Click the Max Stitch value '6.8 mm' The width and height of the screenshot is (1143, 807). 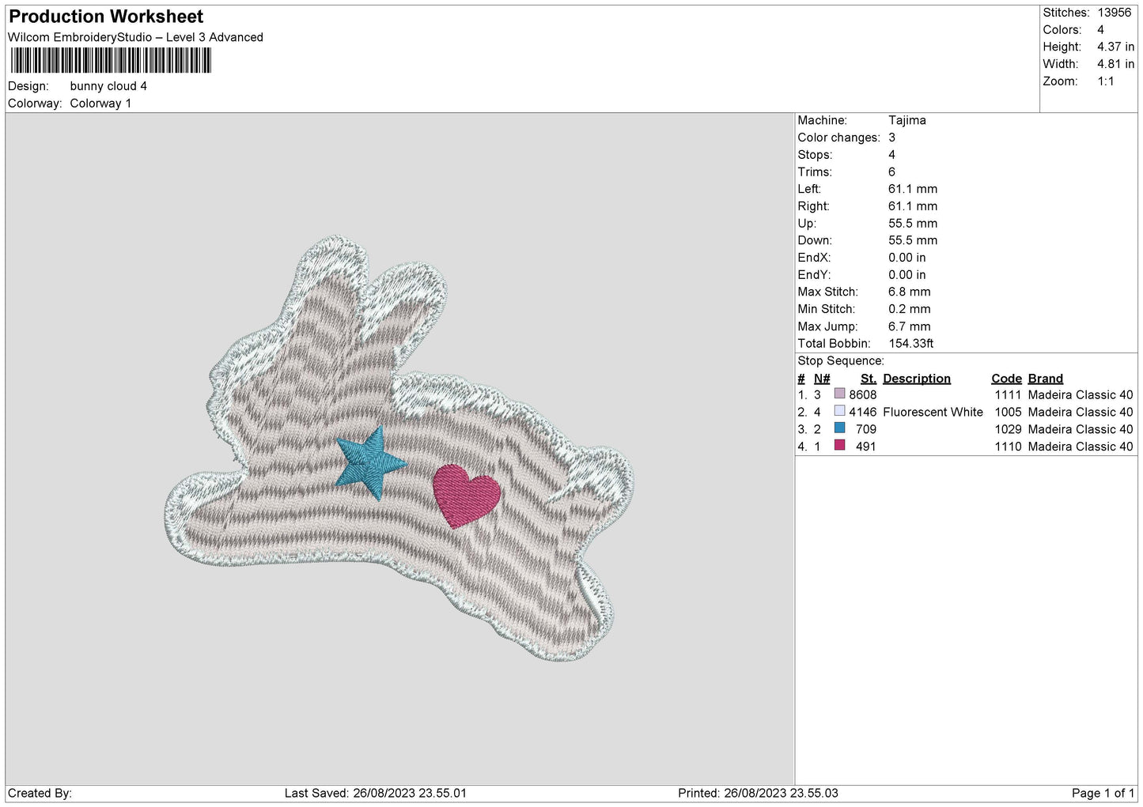click(x=909, y=292)
